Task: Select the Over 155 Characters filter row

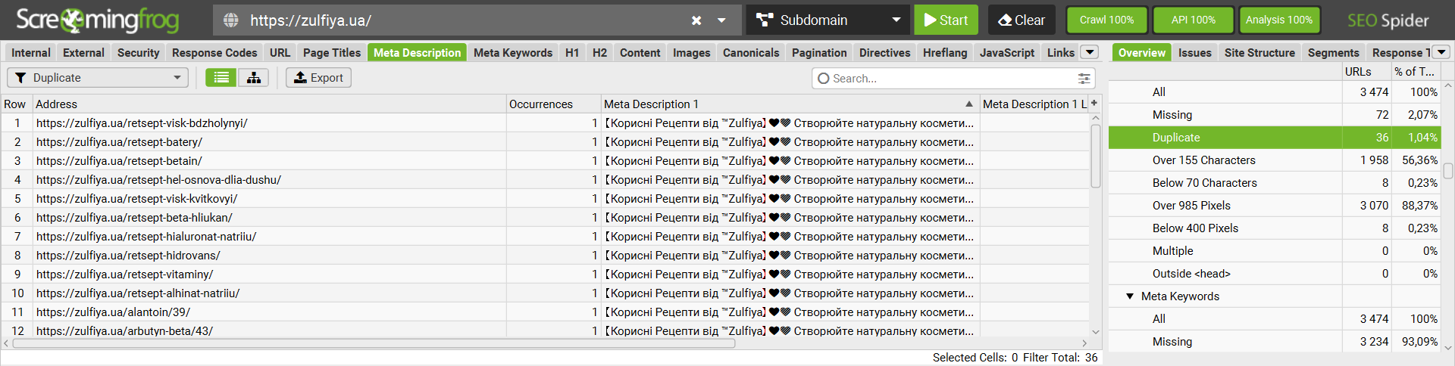Action: coord(1203,160)
